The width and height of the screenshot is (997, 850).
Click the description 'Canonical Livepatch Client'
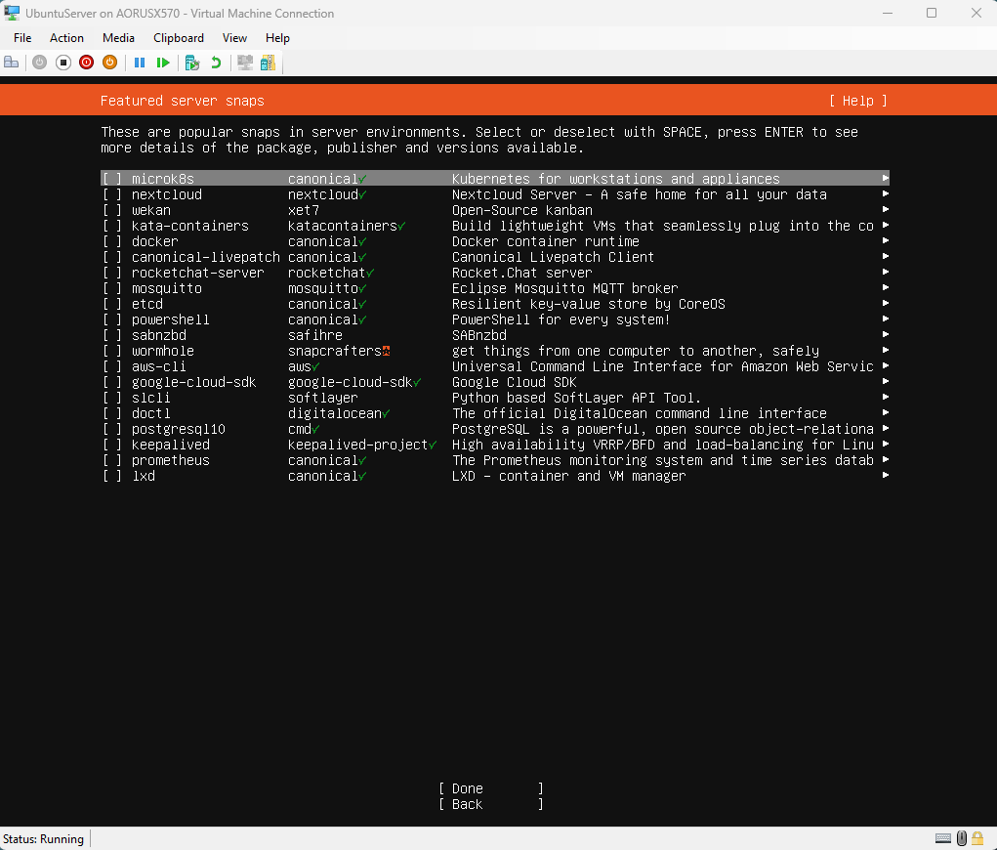point(553,257)
